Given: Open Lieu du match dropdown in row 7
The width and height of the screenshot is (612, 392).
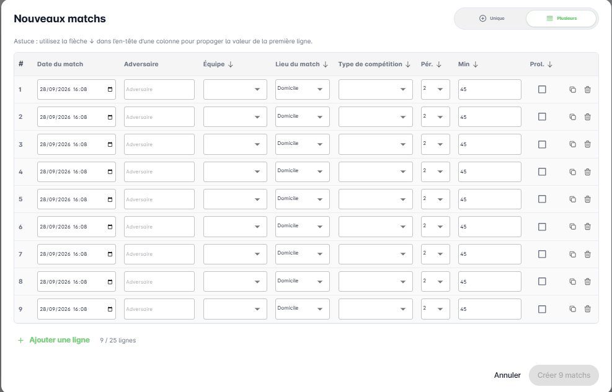Looking at the screenshot, I should [303, 254].
